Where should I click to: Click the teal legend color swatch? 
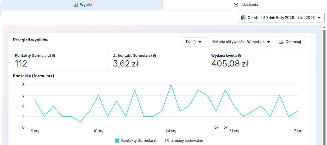click(117, 141)
